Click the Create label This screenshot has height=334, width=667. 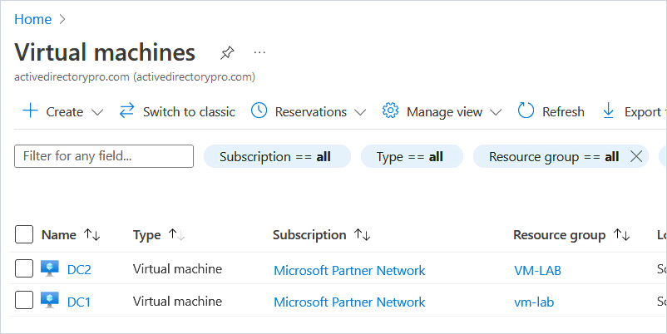click(65, 112)
